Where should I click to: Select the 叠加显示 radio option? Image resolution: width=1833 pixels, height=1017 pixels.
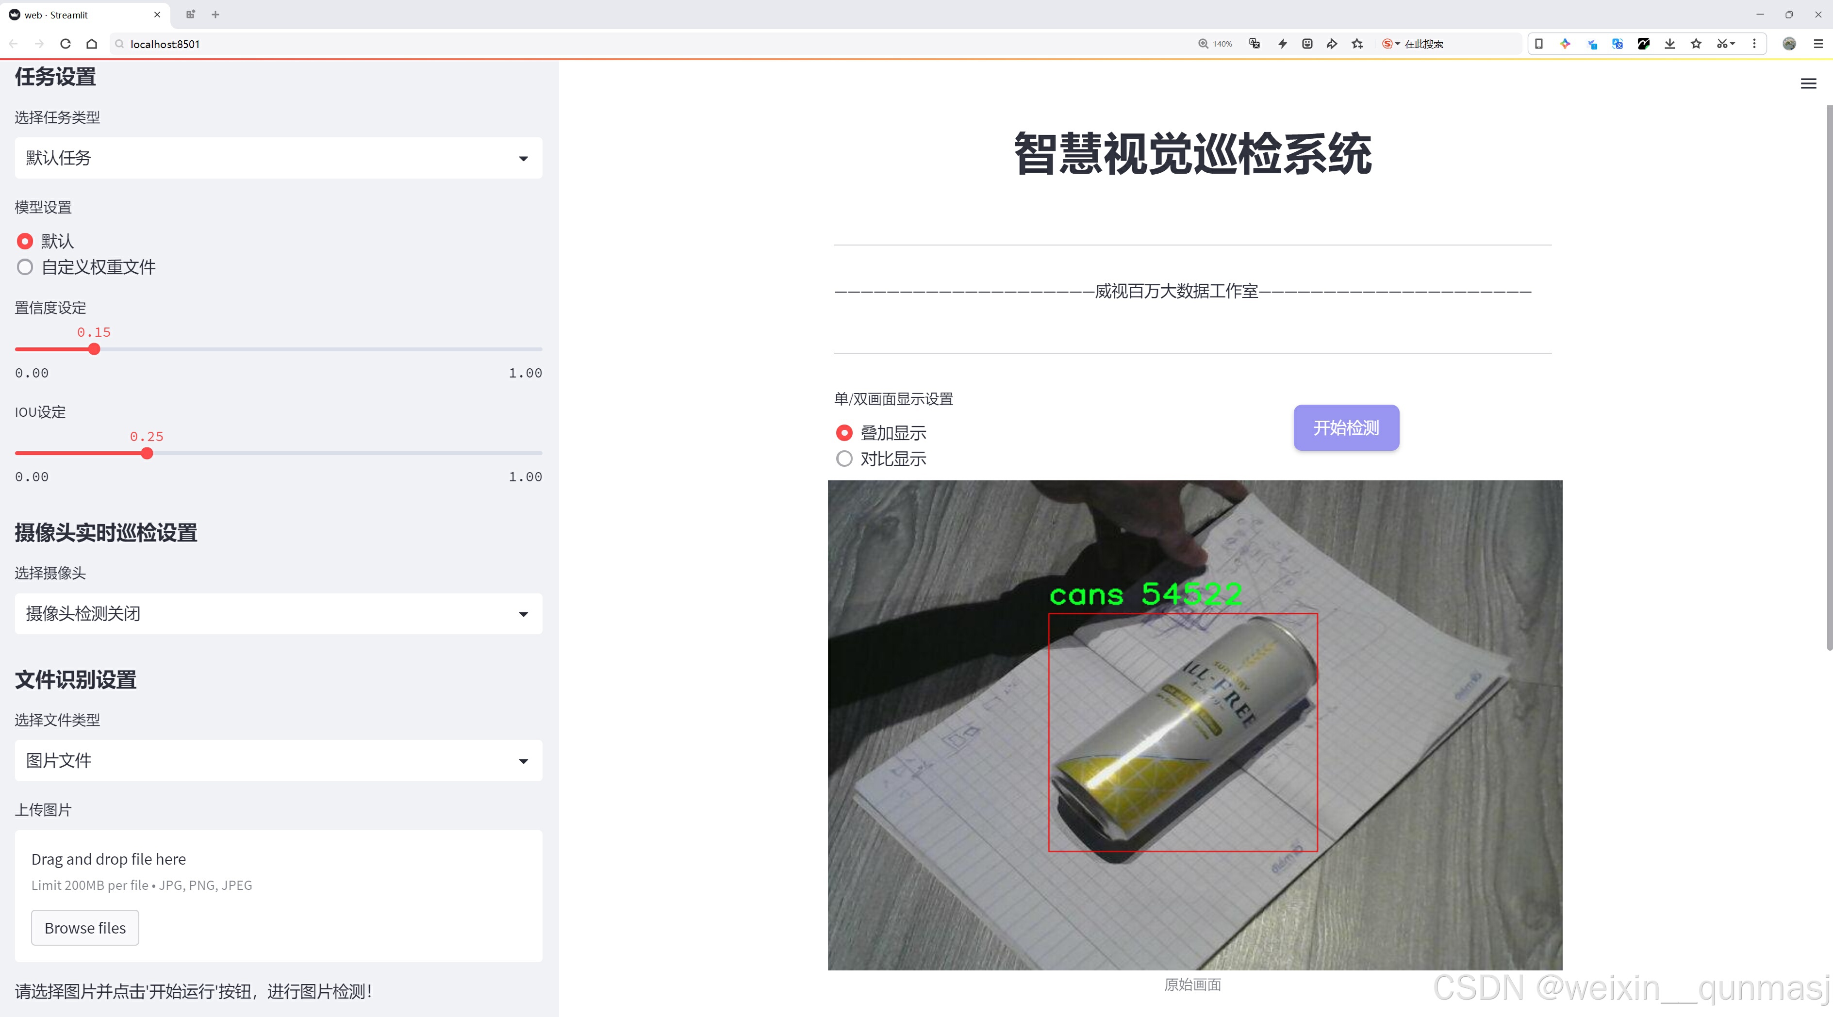pyautogui.click(x=844, y=433)
